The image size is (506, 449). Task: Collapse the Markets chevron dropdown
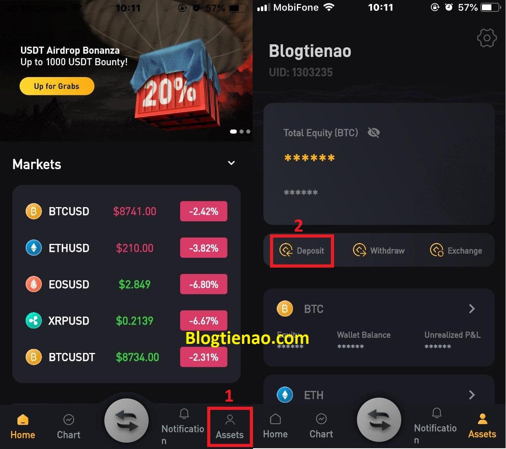pyautogui.click(x=232, y=163)
